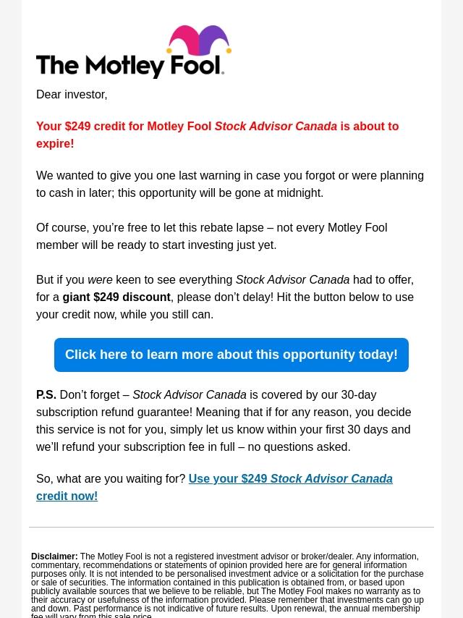
Task: Click the italic word 'were'
Action: [x=100, y=280]
